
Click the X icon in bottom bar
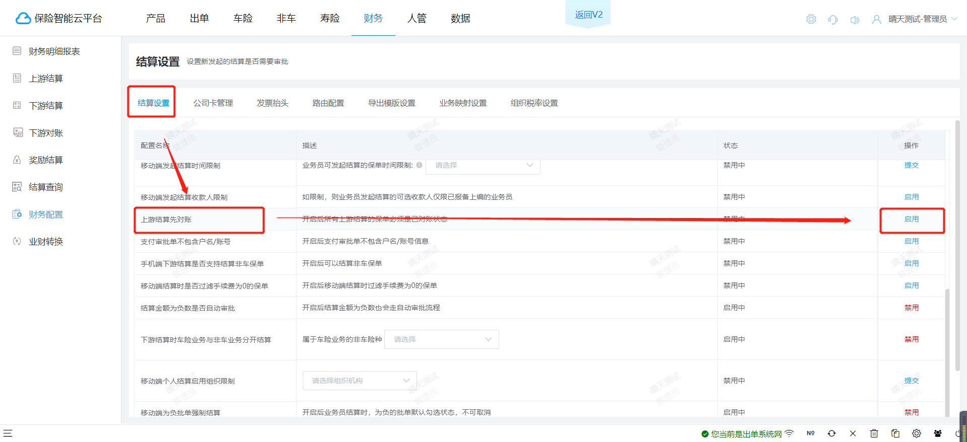click(x=853, y=433)
